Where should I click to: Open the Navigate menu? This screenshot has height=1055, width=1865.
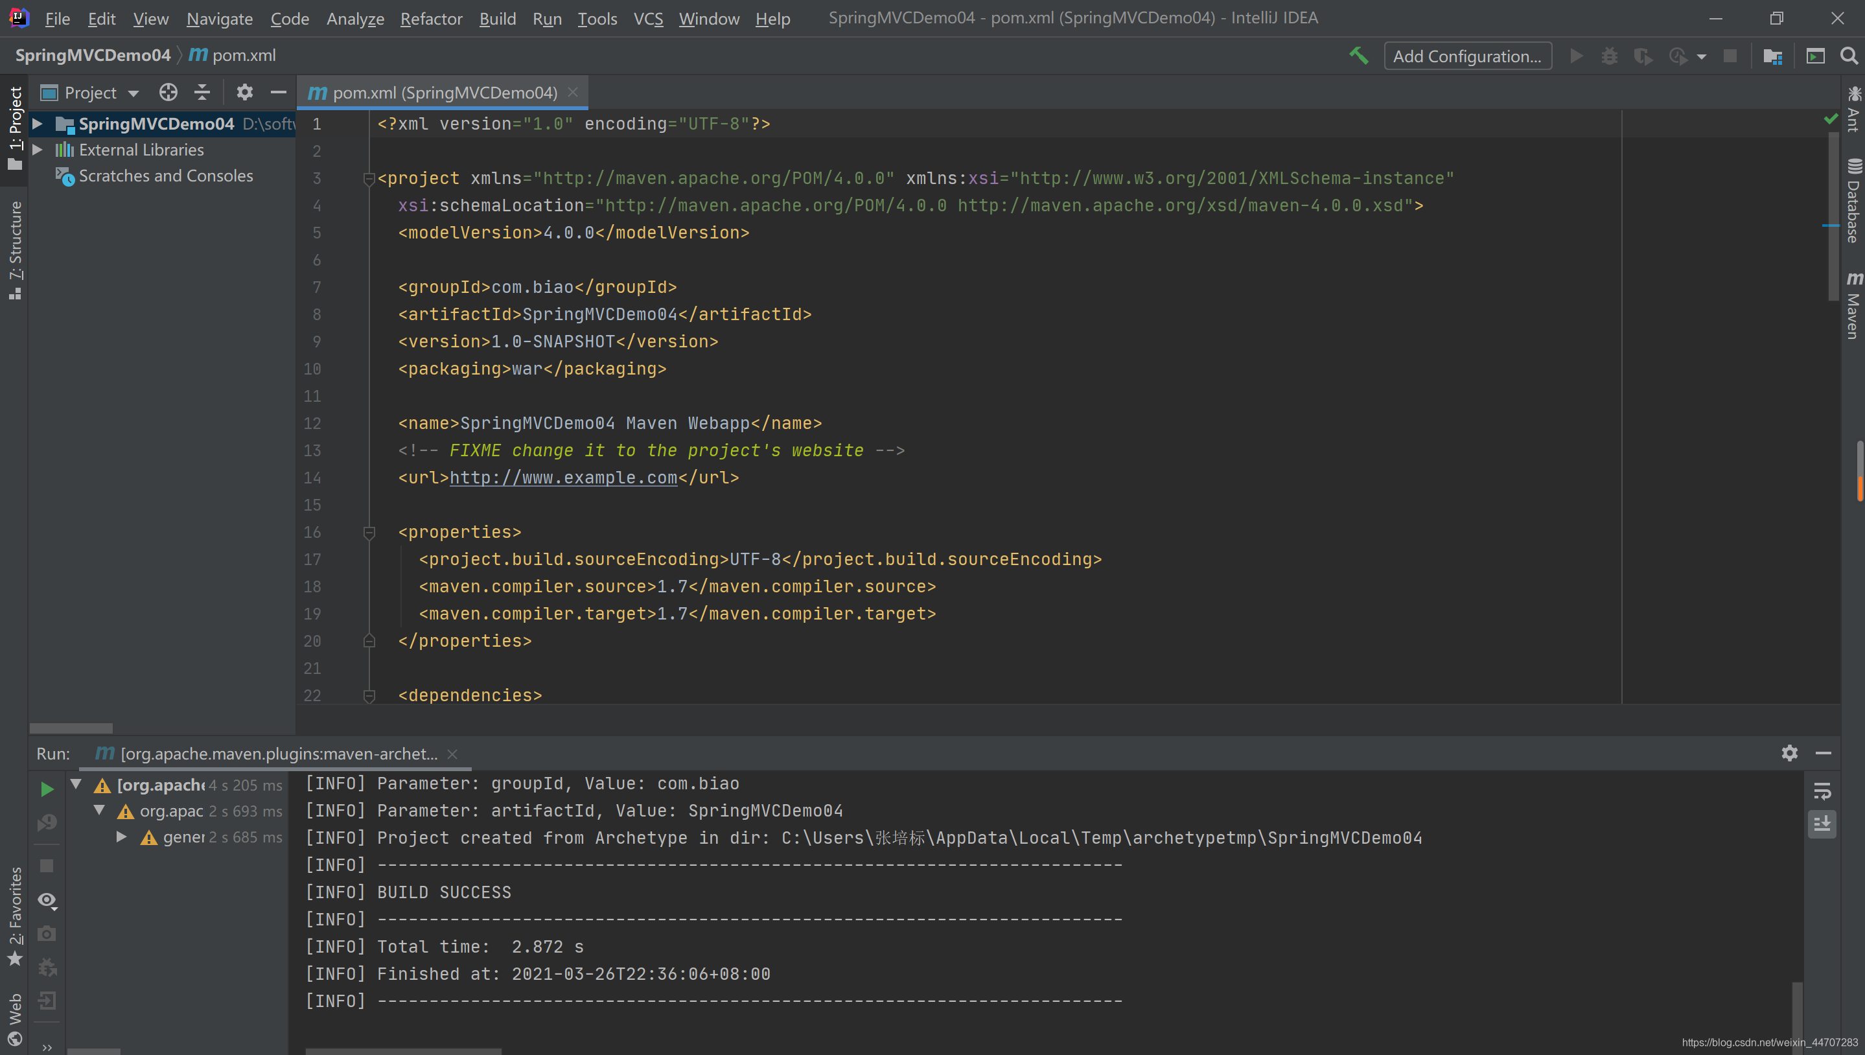coord(220,18)
